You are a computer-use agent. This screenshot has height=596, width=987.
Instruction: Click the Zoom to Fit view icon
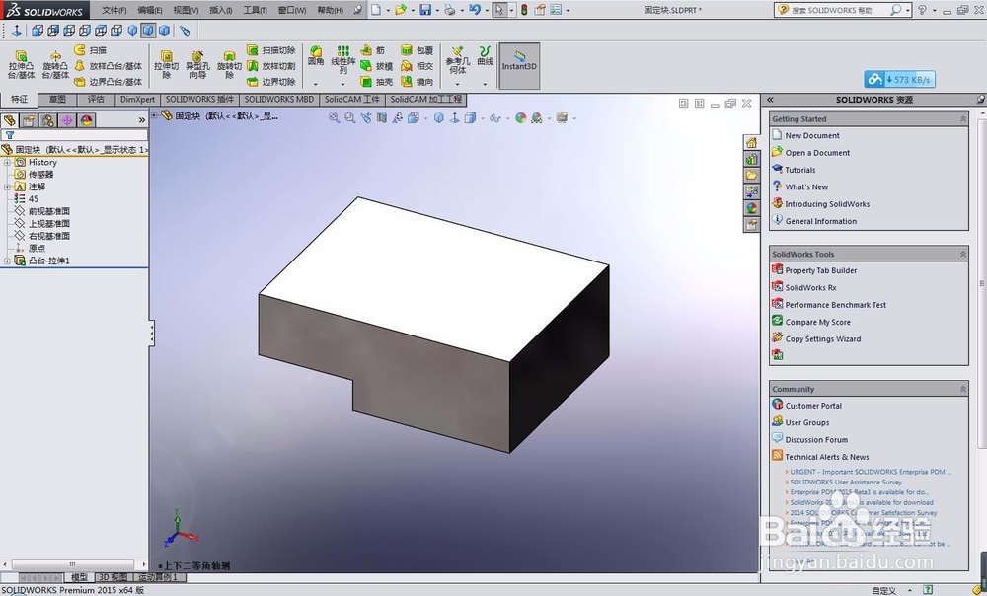tap(334, 117)
